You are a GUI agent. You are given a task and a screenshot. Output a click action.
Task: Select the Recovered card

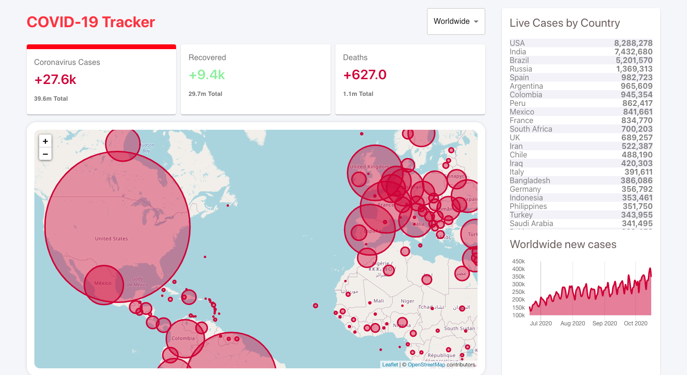coord(256,80)
